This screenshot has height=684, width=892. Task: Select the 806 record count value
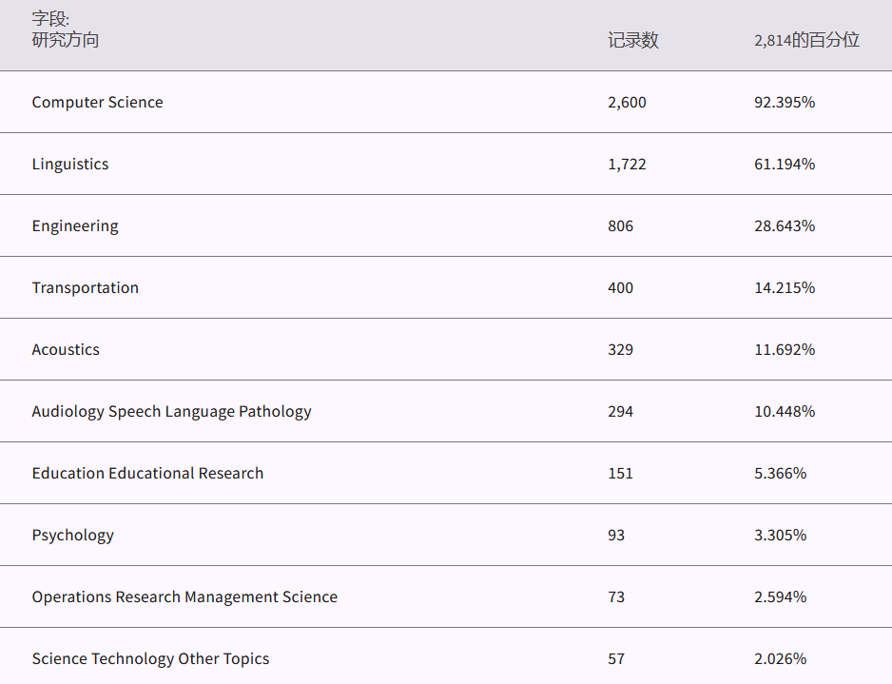pyautogui.click(x=620, y=225)
